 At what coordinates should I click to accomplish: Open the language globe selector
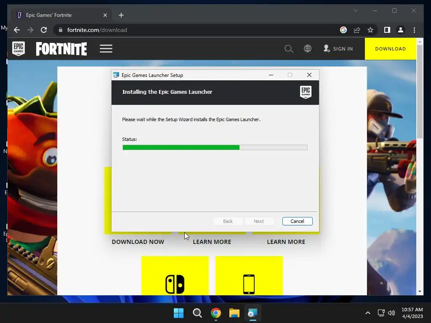pyautogui.click(x=308, y=49)
